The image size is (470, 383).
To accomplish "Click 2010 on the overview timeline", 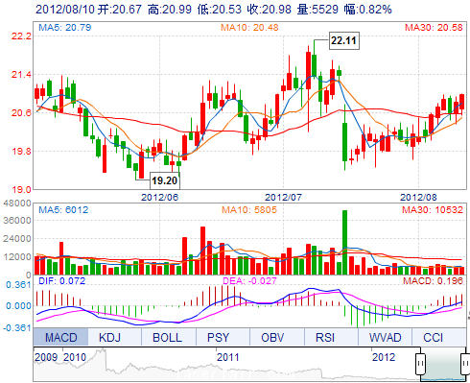I will tap(75, 357).
